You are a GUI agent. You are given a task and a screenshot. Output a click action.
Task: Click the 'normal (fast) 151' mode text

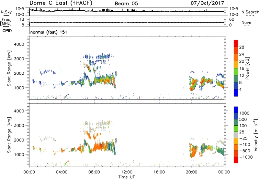pos(49,32)
